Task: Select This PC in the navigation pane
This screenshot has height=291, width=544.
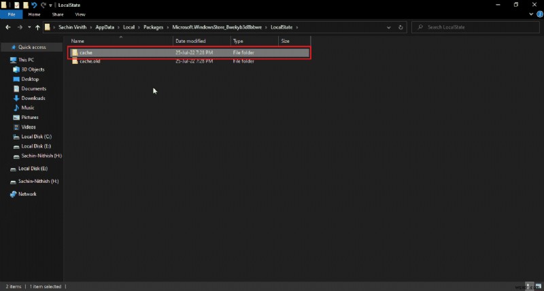Action: click(26, 60)
